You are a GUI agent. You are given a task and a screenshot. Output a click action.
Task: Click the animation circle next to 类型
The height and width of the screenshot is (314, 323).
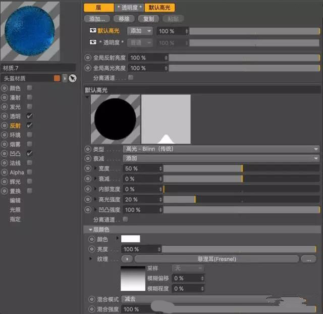88,149
